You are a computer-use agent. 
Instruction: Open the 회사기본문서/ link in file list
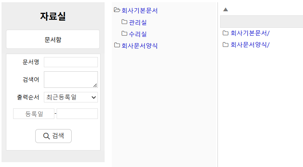[x=250, y=33]
